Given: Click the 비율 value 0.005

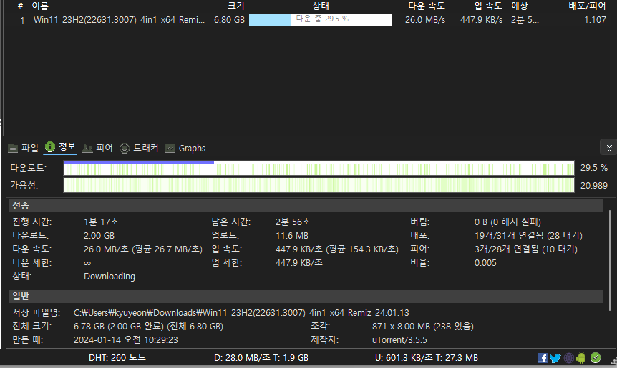Looking at the screenshot, I should tap(485, 263).
